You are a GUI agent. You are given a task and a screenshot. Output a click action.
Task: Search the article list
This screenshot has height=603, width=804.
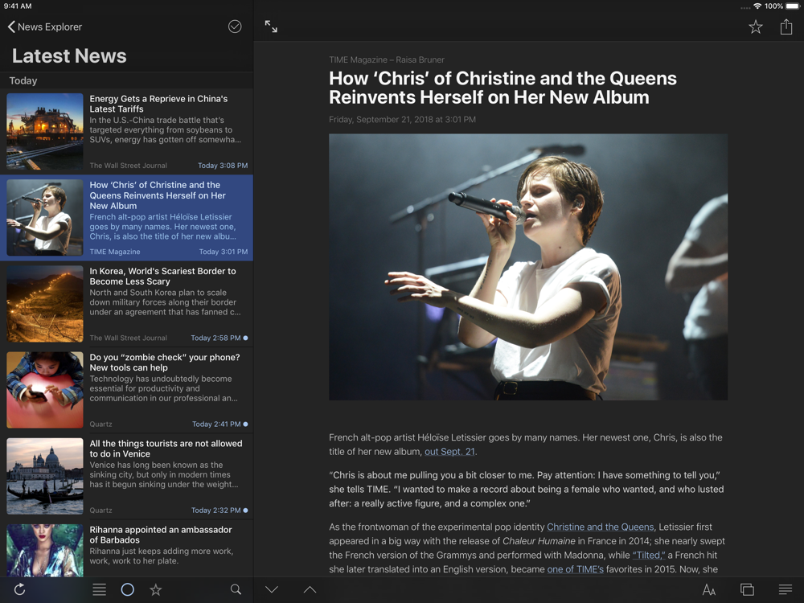coord(236,589)
